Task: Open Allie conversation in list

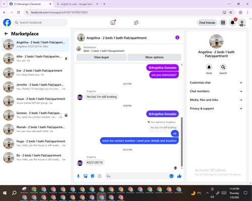Action: tap(35, 59)
